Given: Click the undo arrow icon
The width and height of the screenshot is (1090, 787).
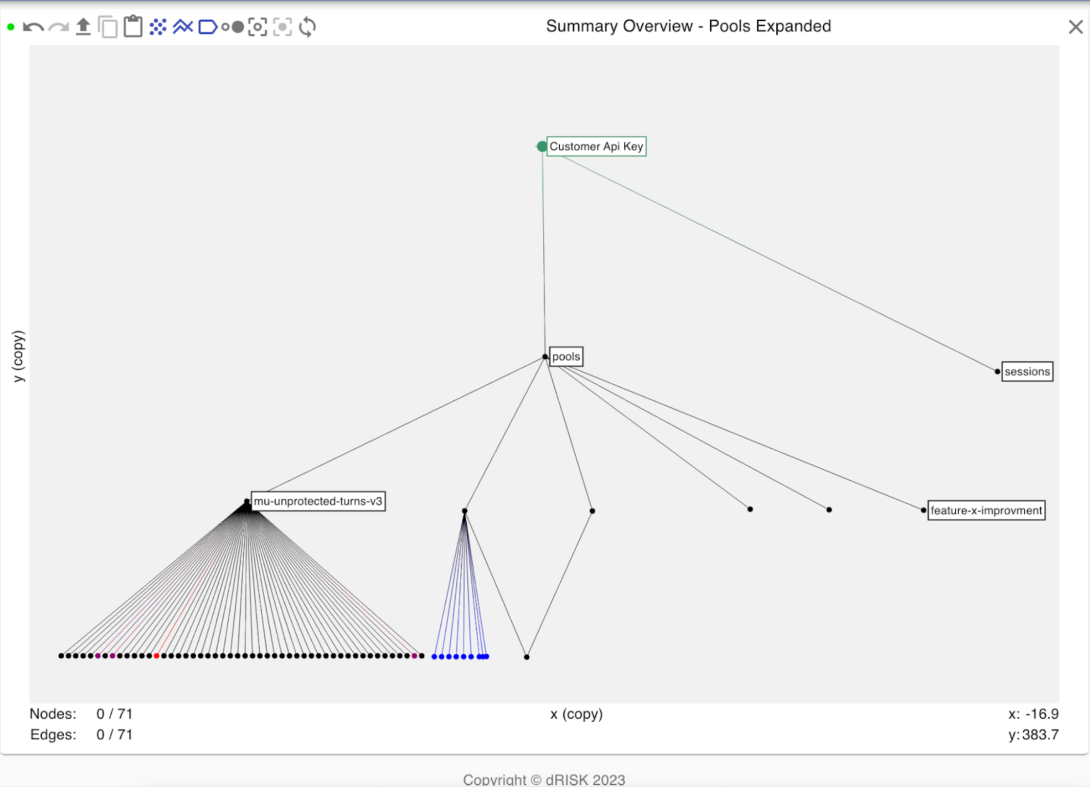Looking at the screenshot, I should [x=33, y=27].
